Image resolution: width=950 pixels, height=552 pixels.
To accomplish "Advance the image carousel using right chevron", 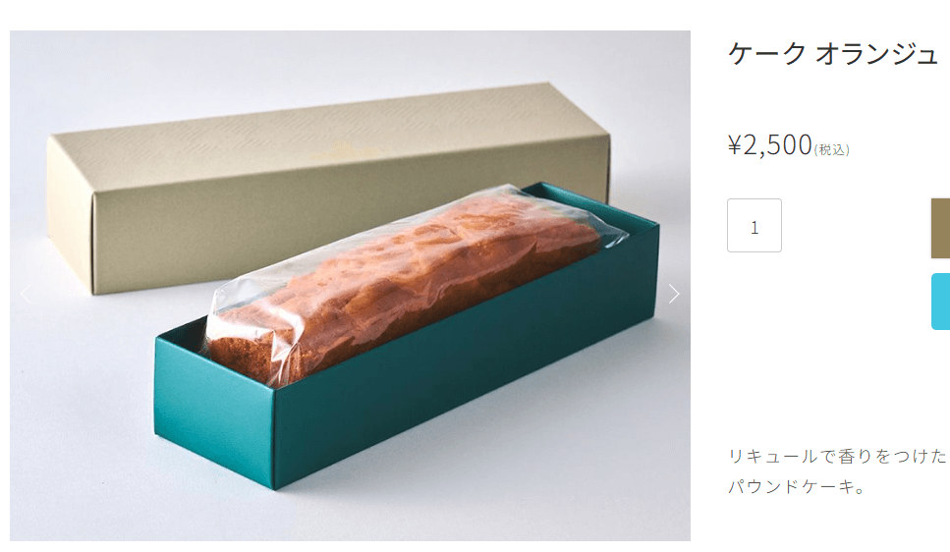I will pyautogui.click(x=674, y=294).
